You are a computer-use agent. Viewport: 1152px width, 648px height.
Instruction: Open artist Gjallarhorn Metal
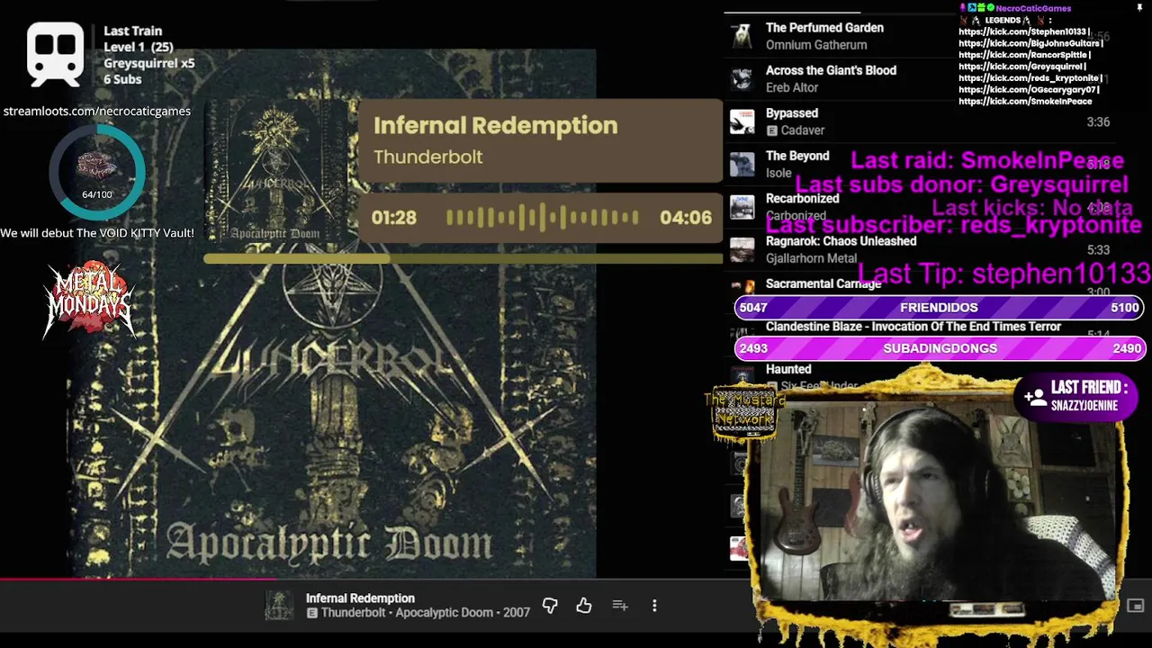[x=811, y=258]
